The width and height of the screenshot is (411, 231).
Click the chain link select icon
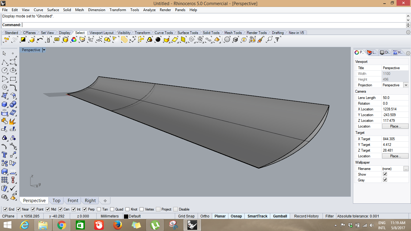click(x=209, y=39)
